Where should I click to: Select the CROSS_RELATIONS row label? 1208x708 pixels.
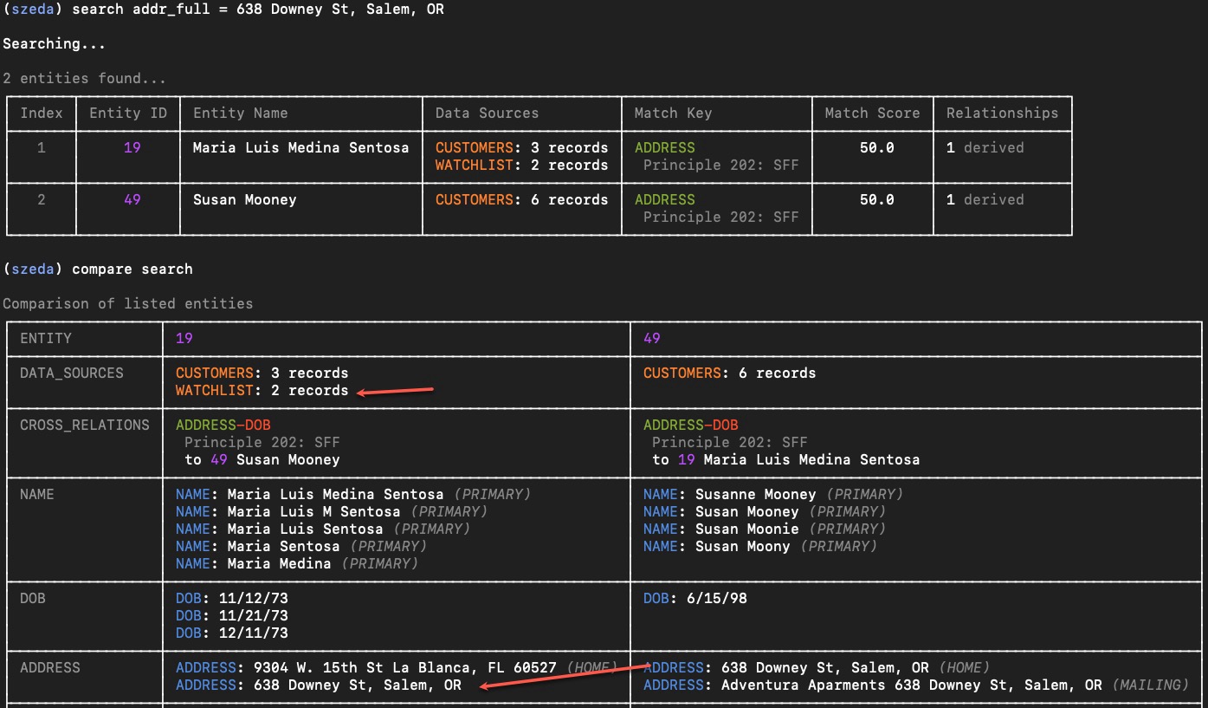85,425
